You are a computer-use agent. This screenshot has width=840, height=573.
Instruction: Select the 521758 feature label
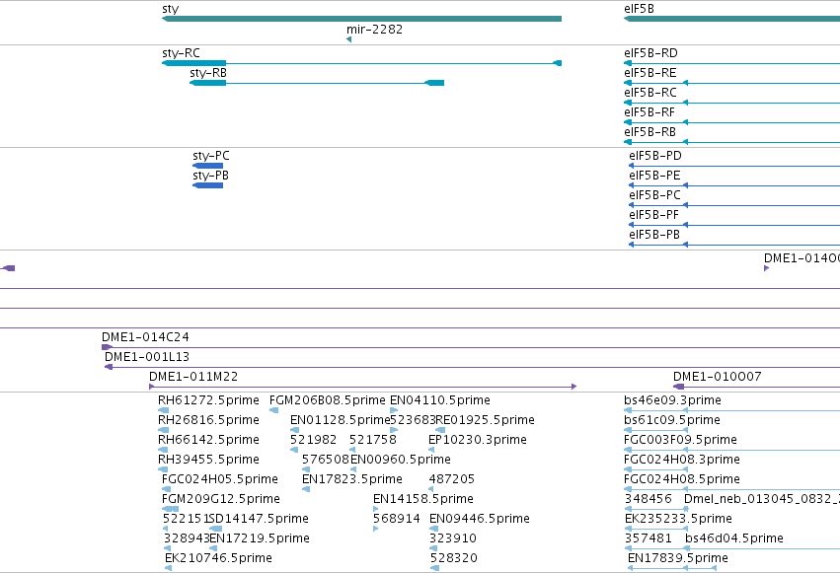373,440
